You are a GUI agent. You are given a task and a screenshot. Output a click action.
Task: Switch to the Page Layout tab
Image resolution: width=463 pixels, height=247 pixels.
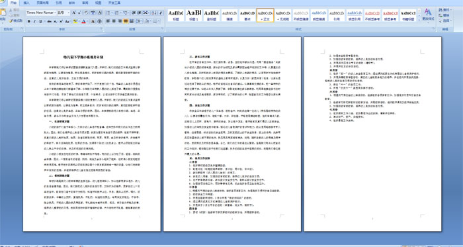tap(43, 3)
